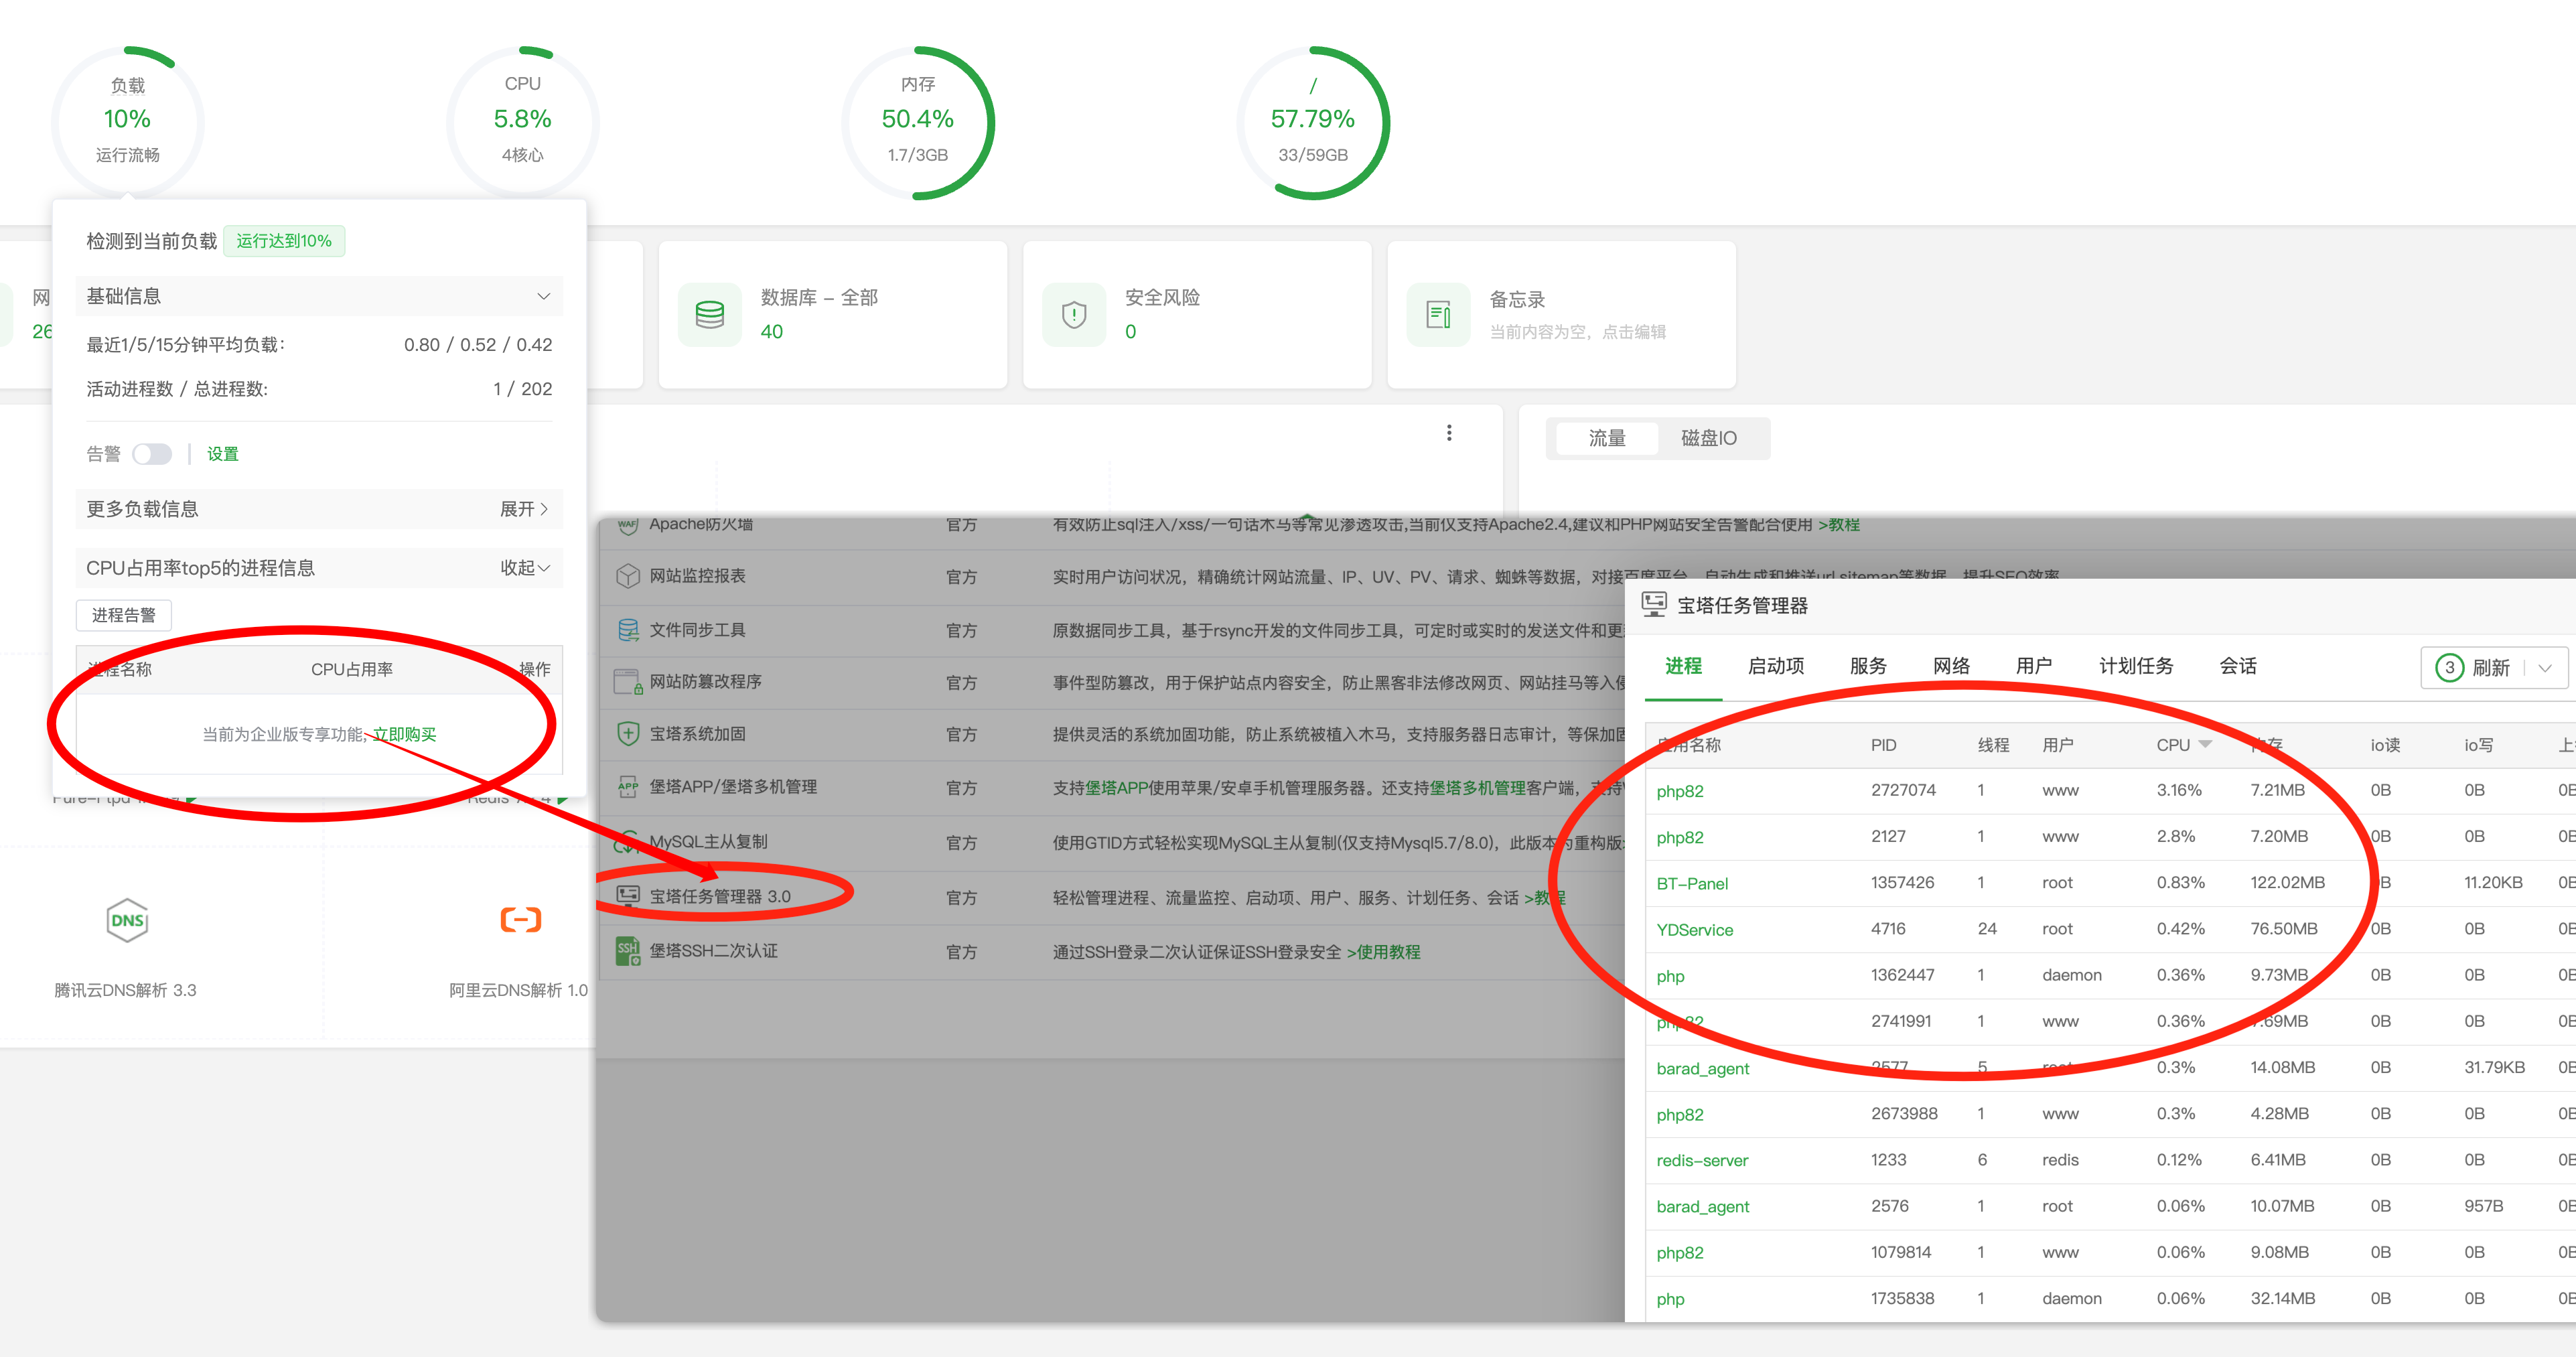
Task: Click the CPU 5.8% gauge
Action: point(522,123)
